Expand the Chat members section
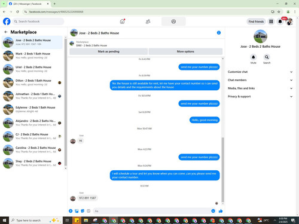Screen dimensions: 299x224 pyautogui.click(x=260, y=80)
